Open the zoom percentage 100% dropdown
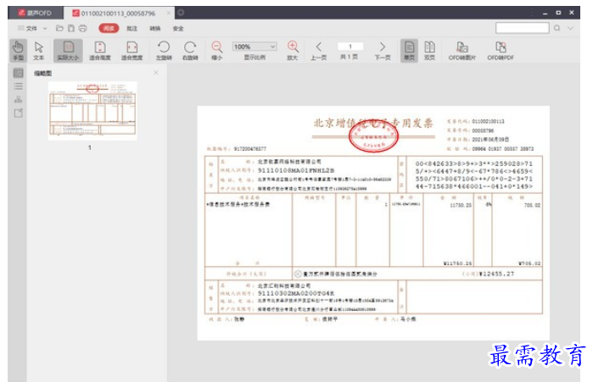This screenshot has height=382, width=593. (x=255, y=47)
